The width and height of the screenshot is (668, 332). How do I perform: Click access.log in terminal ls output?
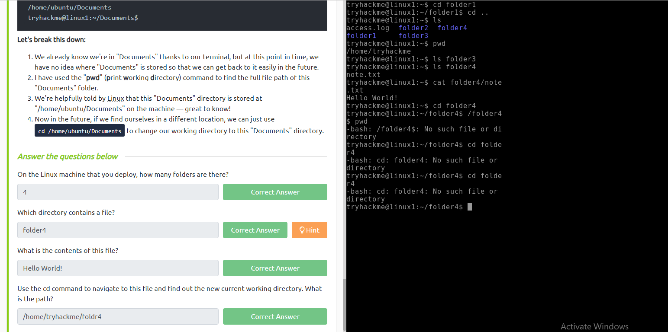tap(368, 28)
